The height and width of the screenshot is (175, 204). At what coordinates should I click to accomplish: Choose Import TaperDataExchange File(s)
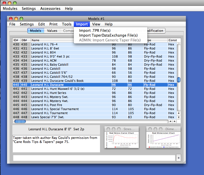tap(108, 35)
